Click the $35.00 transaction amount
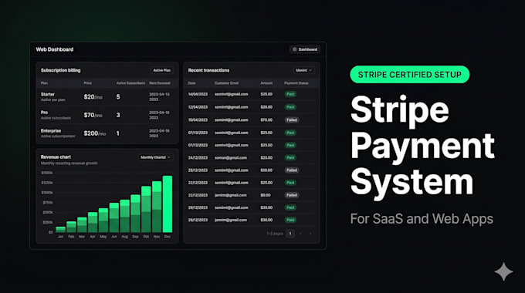 pos(266,107)
